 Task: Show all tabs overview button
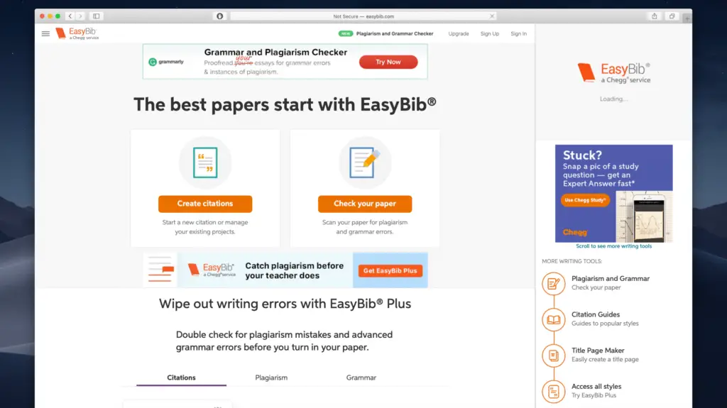click(672, 16)
